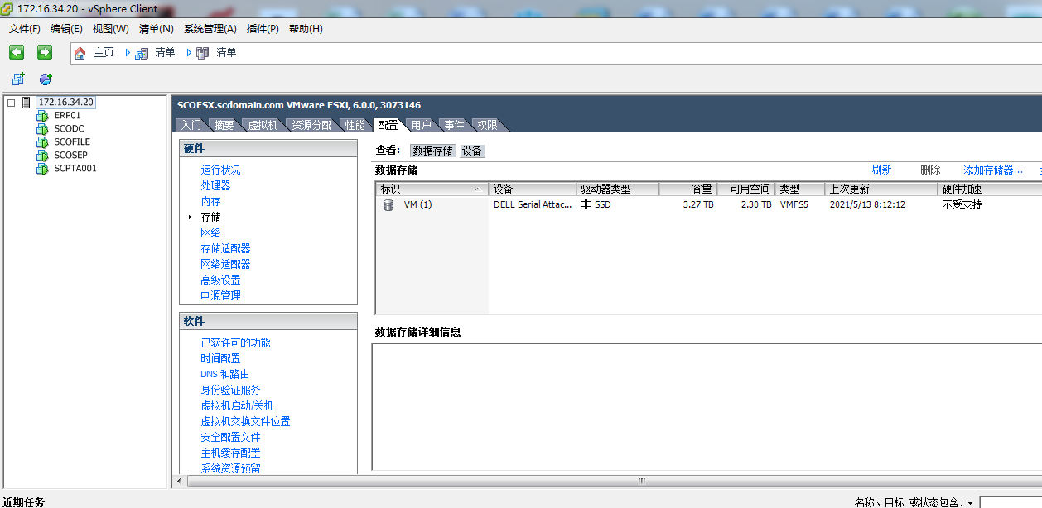Open 网络 in hardware list
This screenshot has width=1042, height=508.
pos(210,232)
